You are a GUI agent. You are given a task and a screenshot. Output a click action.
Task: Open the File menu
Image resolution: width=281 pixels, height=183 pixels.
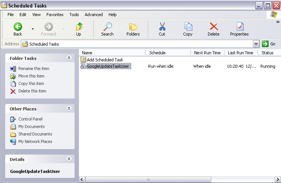10,15
